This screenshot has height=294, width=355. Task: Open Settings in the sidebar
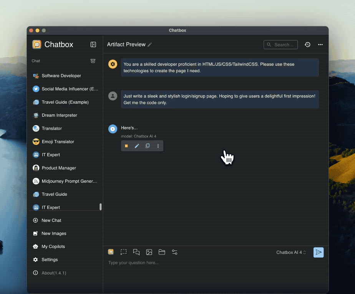pyautogui.click(x=65, y=259)
